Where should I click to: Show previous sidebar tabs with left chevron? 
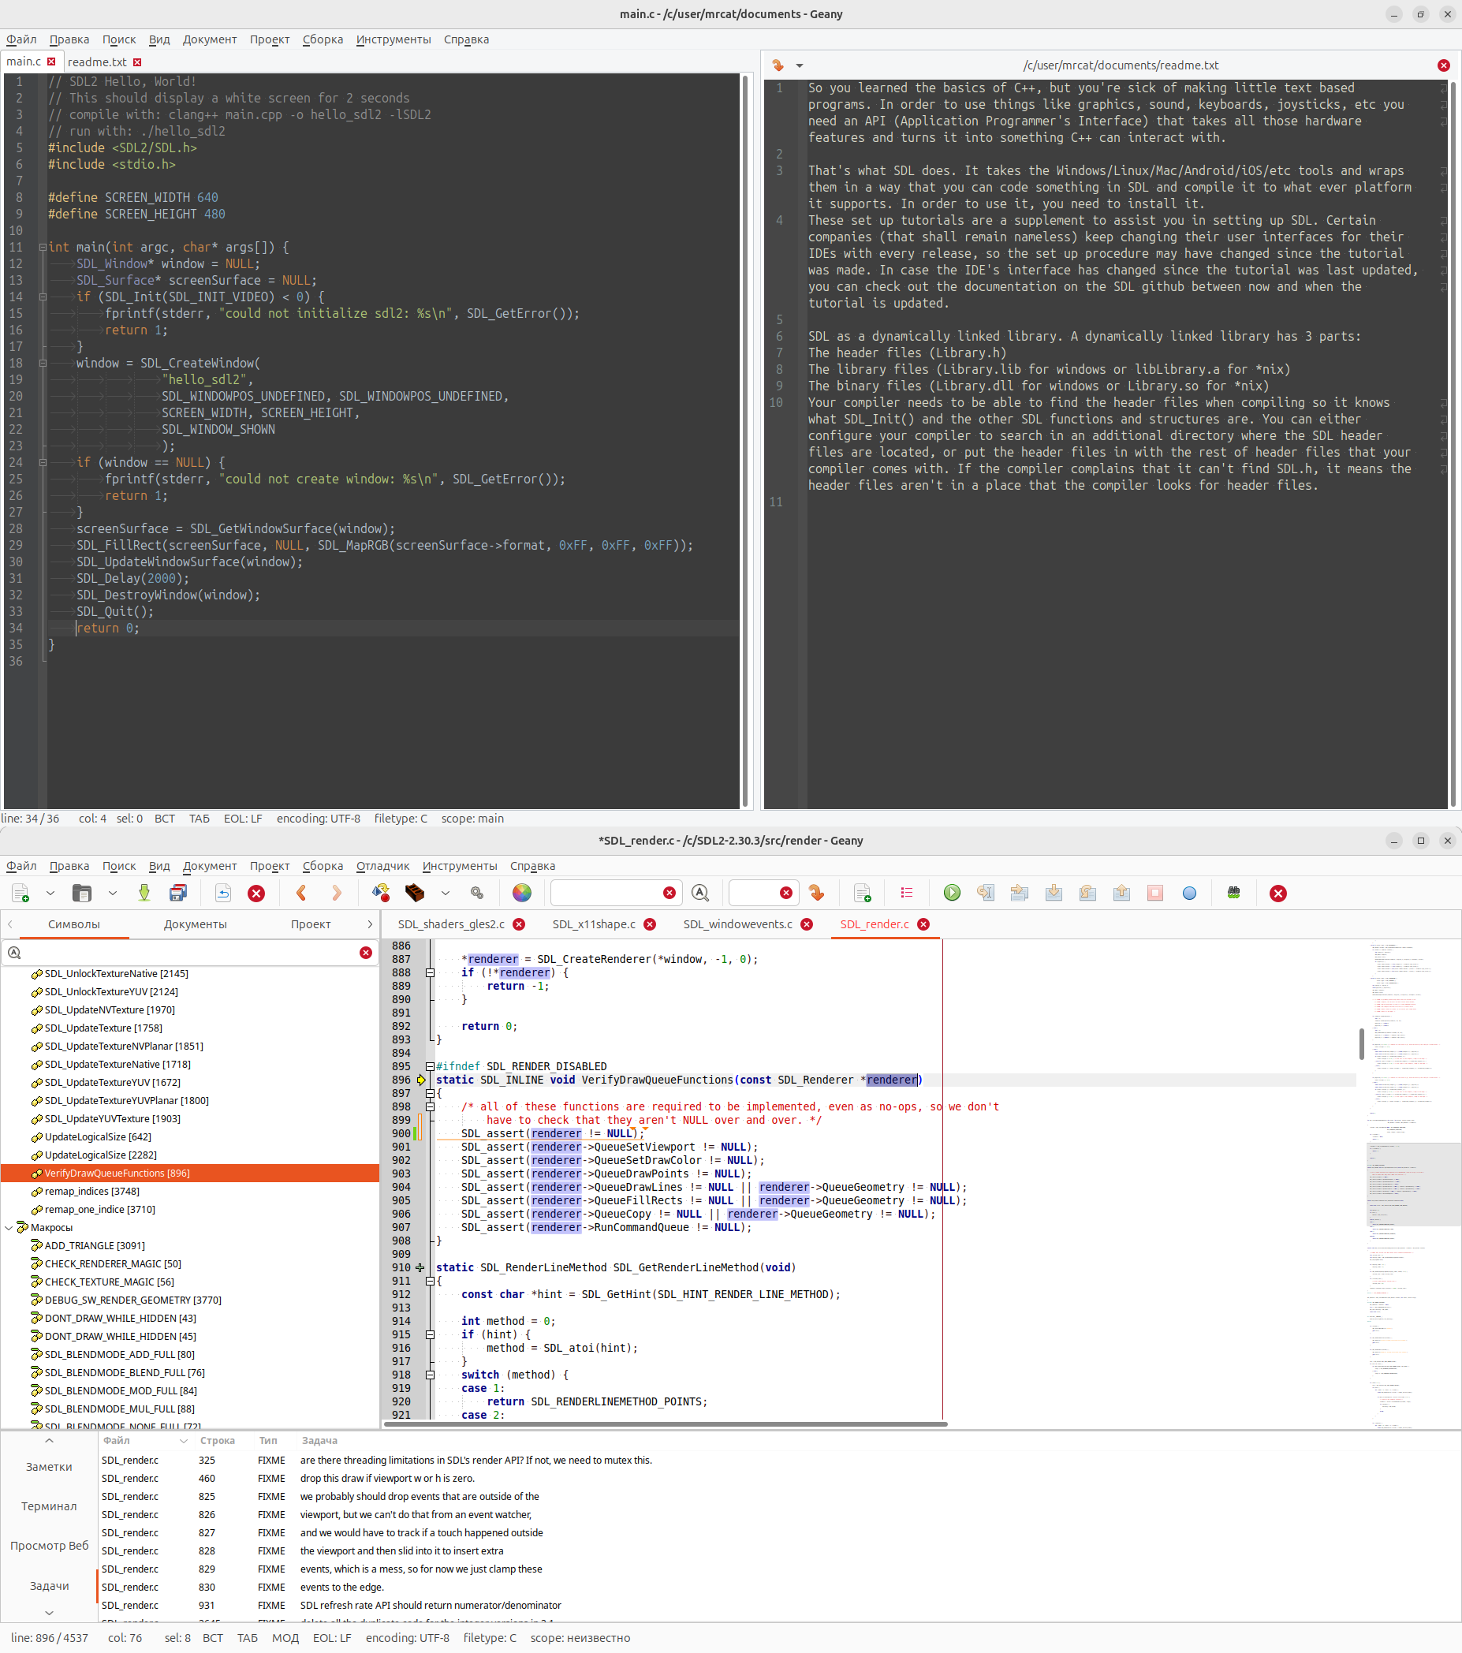[x=9, y=924]
